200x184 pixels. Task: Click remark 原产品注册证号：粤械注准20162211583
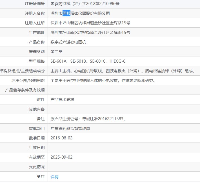(88, 119)
